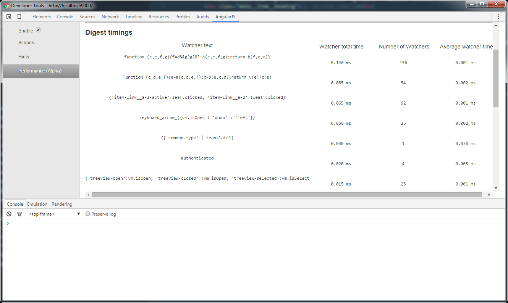Screen dimensions: 508x303
Task: Click the Chrome icon in title bar
Action: coord(6,6)
